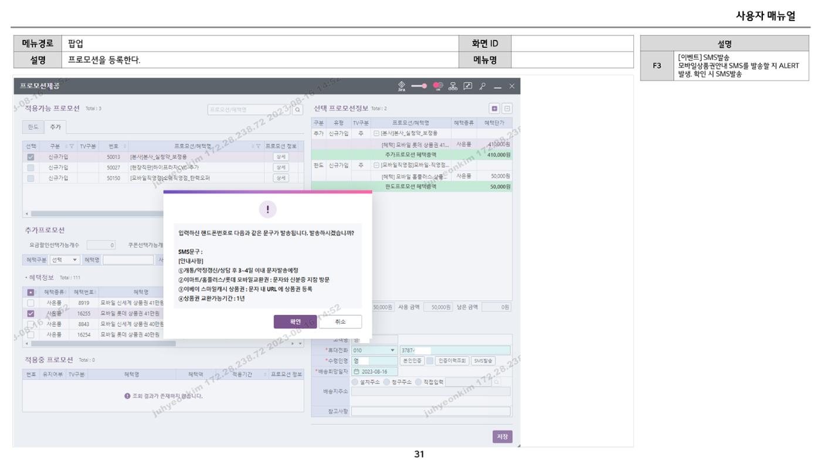The width and height of the screenshot is (821, 462).
Task: Open the Jira icon in title bar
Action: (x=401, y=86)
